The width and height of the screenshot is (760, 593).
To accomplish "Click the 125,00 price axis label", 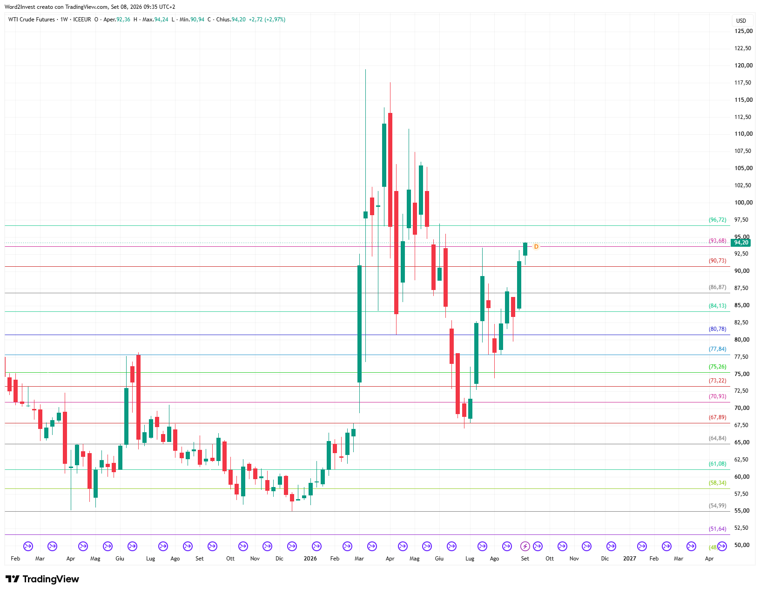I will point(743,31).
